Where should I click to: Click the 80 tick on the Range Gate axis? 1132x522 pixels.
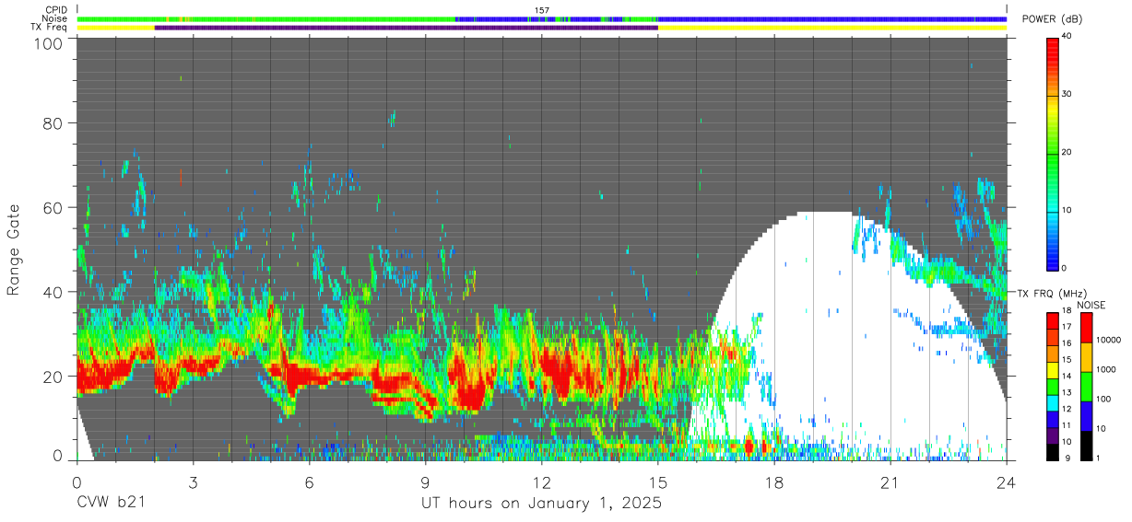click(x=54, y=122)
